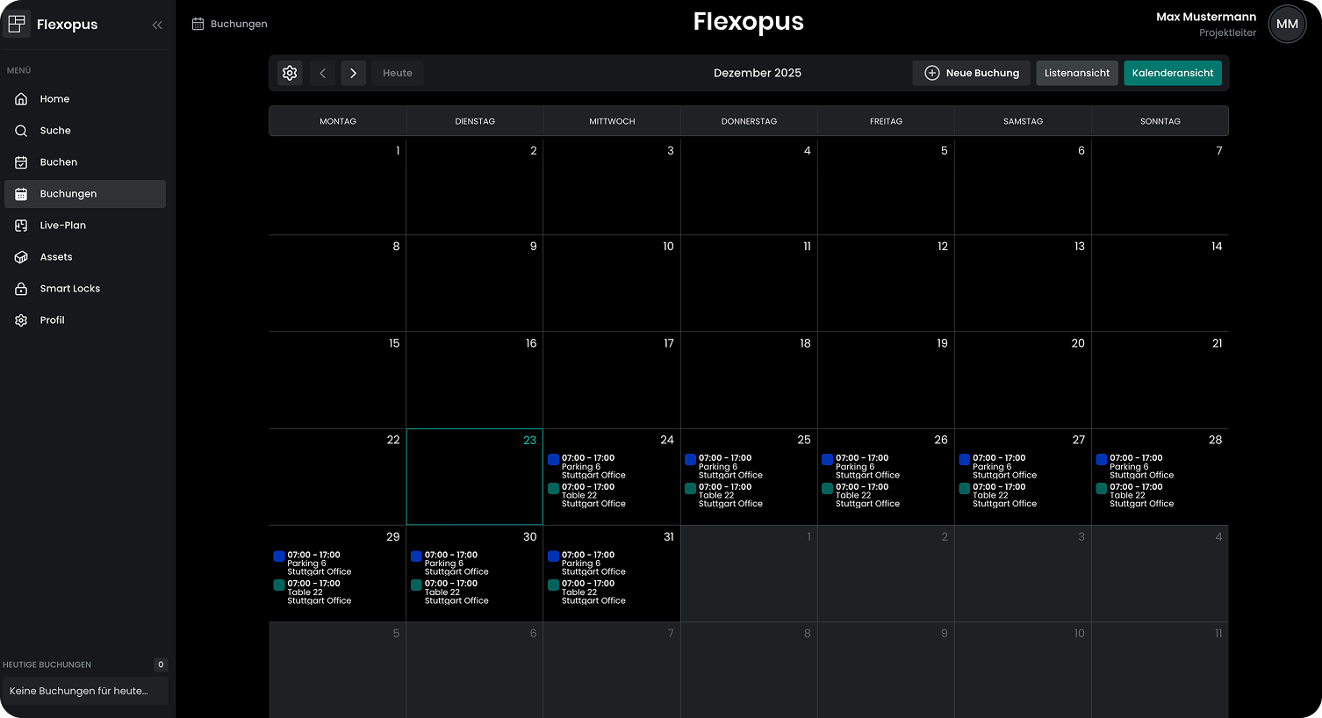The height and width of the screenshot is (718, 1322).
Task: Select Live-Plan in the sidebar
Action: click(62, 226)
